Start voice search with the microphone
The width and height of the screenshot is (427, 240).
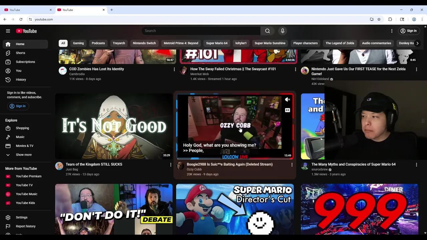(x=283, y=31)
